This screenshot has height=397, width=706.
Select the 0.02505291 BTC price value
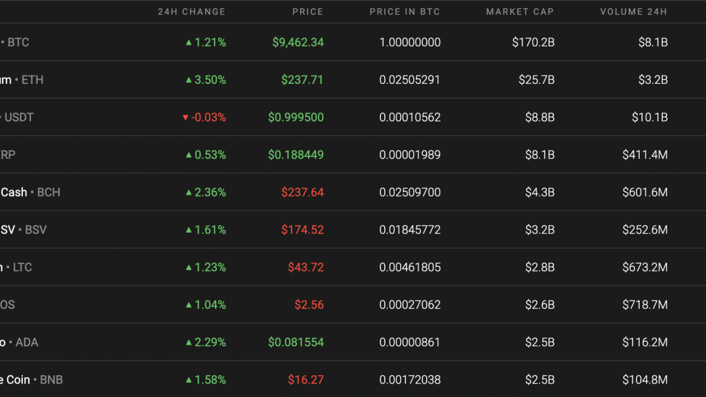point(410,80)
